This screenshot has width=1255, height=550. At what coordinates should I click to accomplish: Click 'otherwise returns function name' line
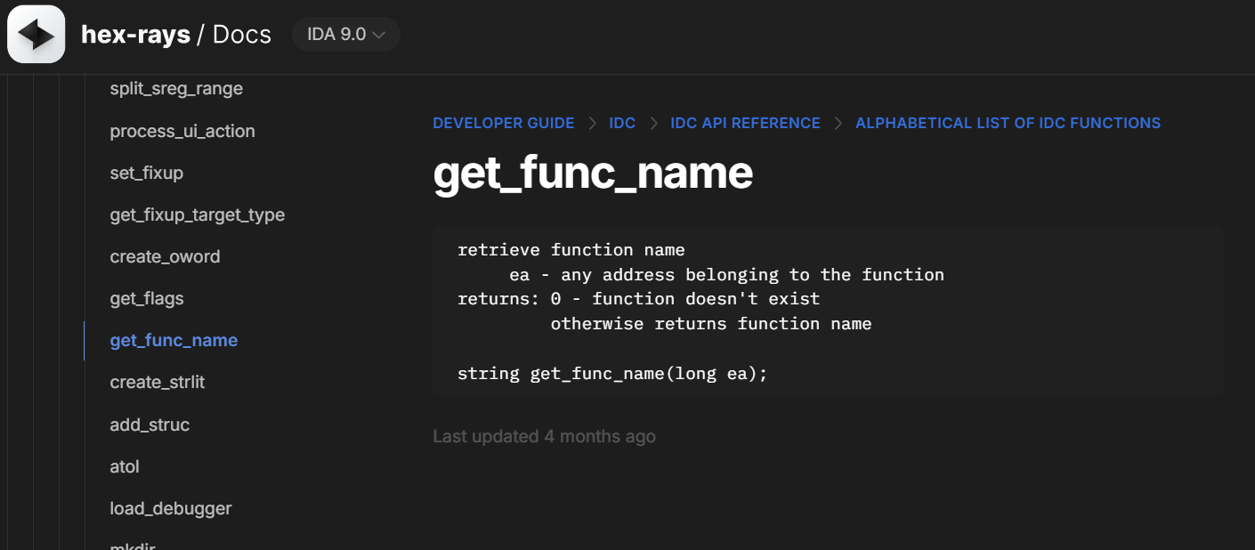click(711, 323)
